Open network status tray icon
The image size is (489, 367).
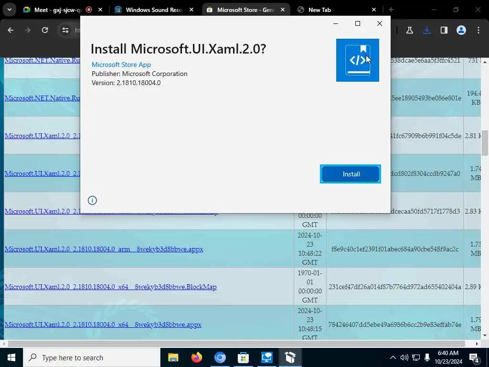click(416, 357)
